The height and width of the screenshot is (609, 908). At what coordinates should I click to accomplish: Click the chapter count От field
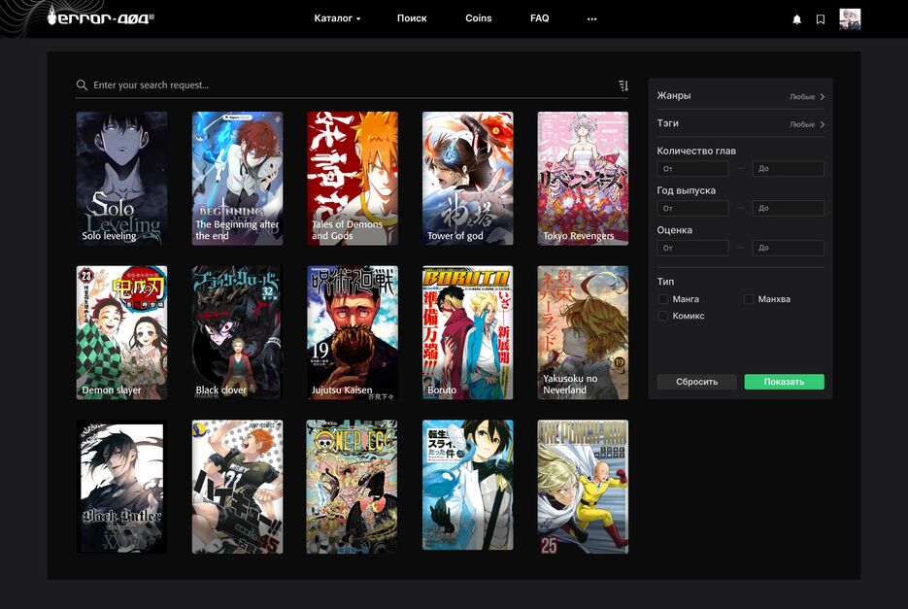(x=692, y=169)
